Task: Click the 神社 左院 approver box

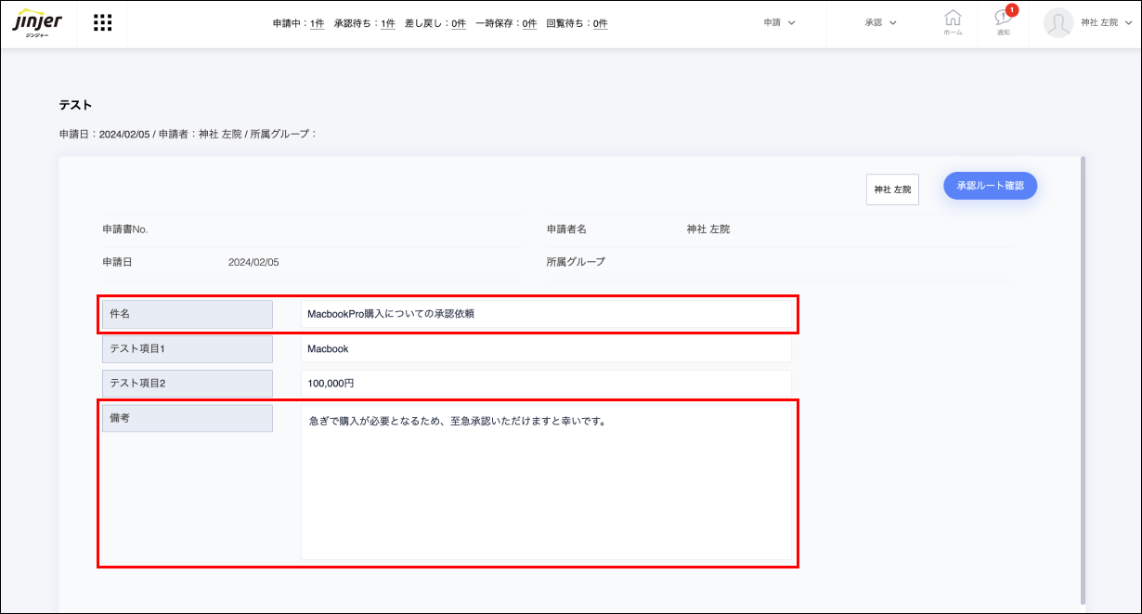Action: tap(892, 189)
